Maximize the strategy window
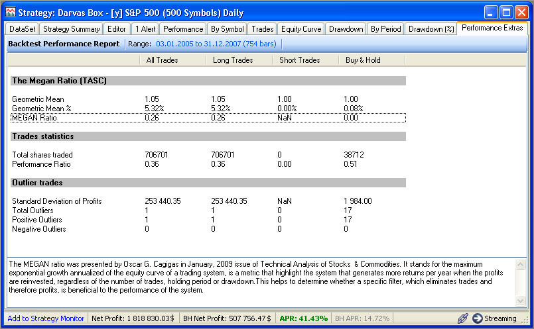534x329 pixels. coord(505,13)
